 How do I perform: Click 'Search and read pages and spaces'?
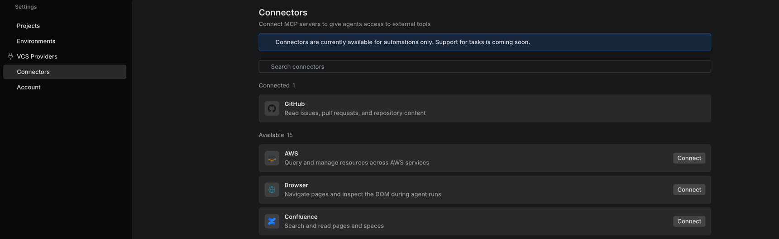[334, 226]
